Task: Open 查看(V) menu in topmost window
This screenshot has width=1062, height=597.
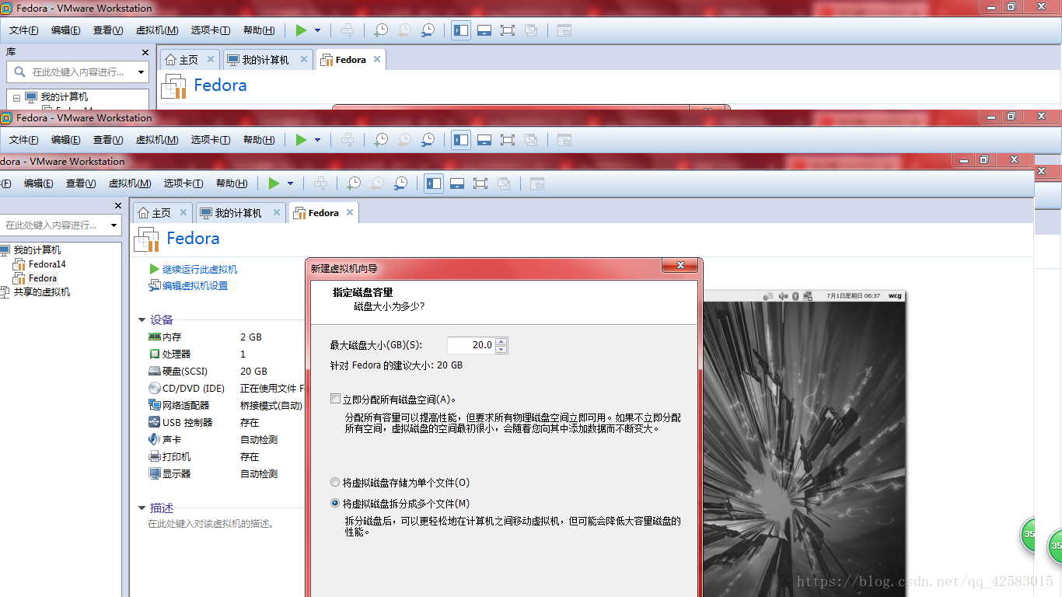Action: click(x=108, y=30)
